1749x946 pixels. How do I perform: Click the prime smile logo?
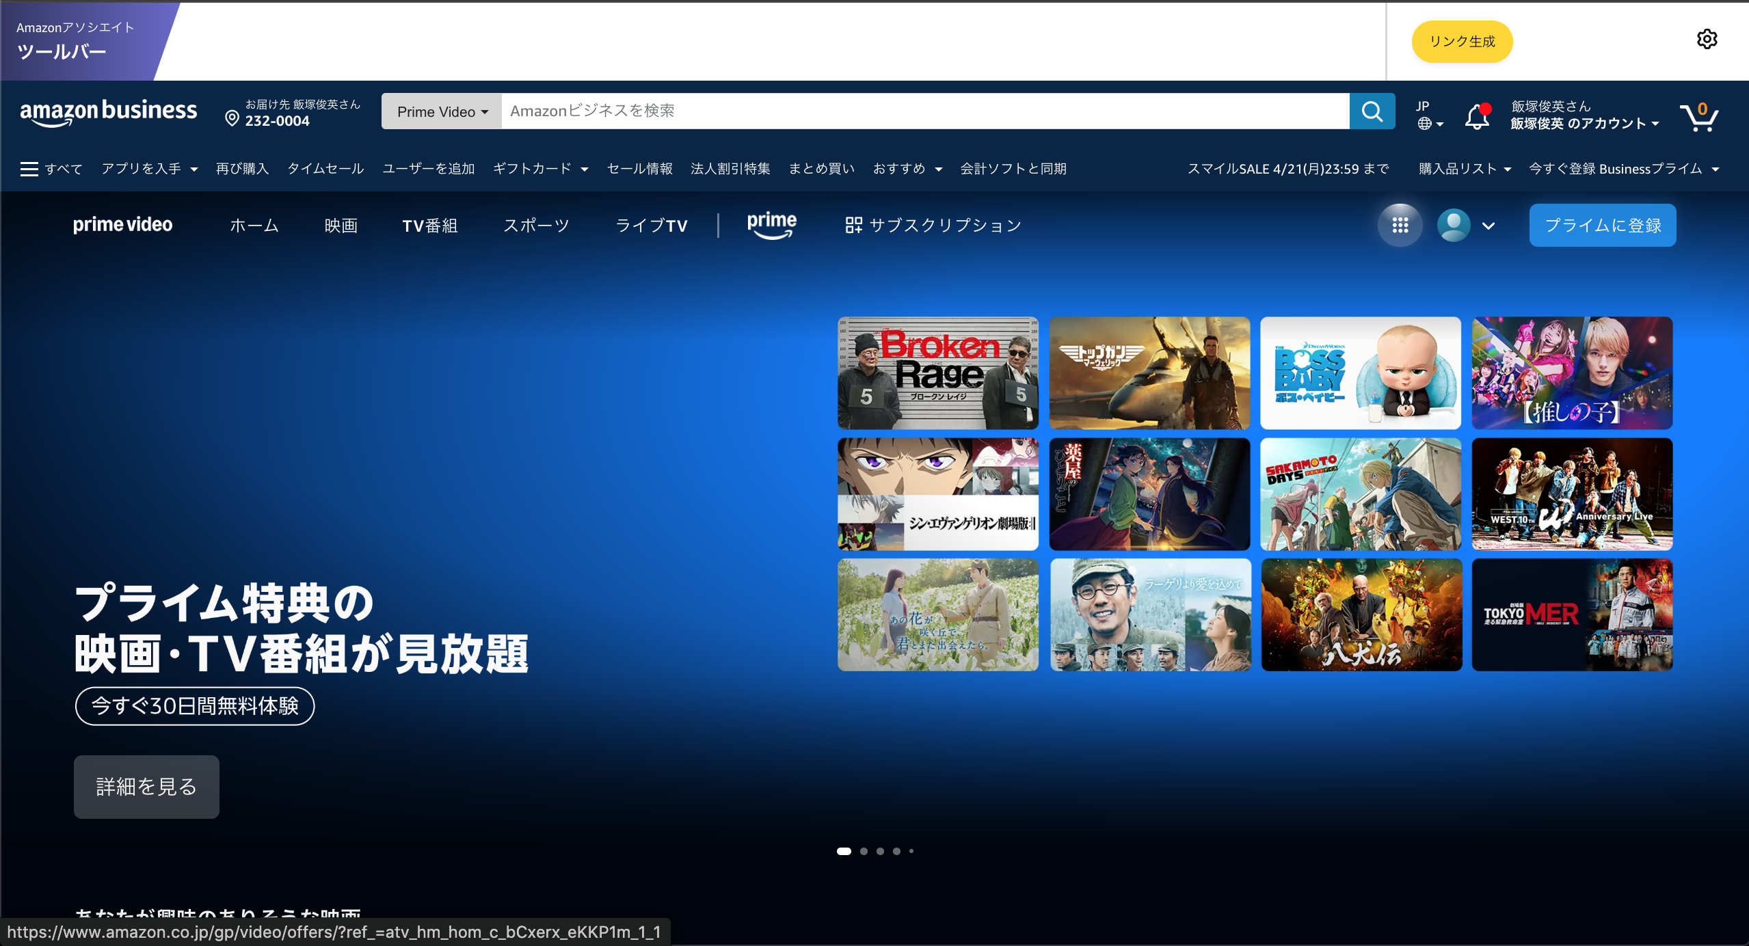771,225
